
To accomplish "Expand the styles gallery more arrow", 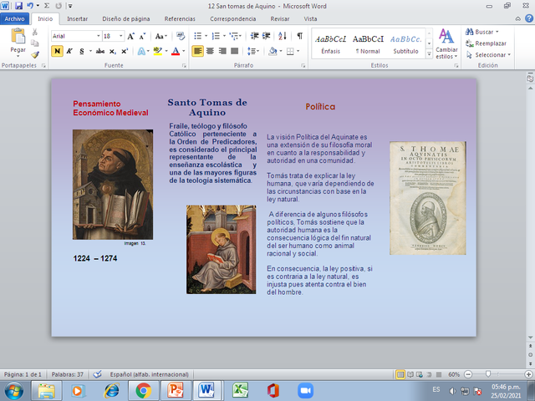I will pyautogui.click(x=429, y=53).
